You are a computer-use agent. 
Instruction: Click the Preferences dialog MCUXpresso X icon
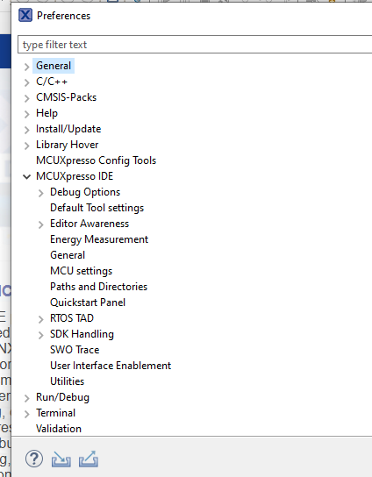coord(25,15)
